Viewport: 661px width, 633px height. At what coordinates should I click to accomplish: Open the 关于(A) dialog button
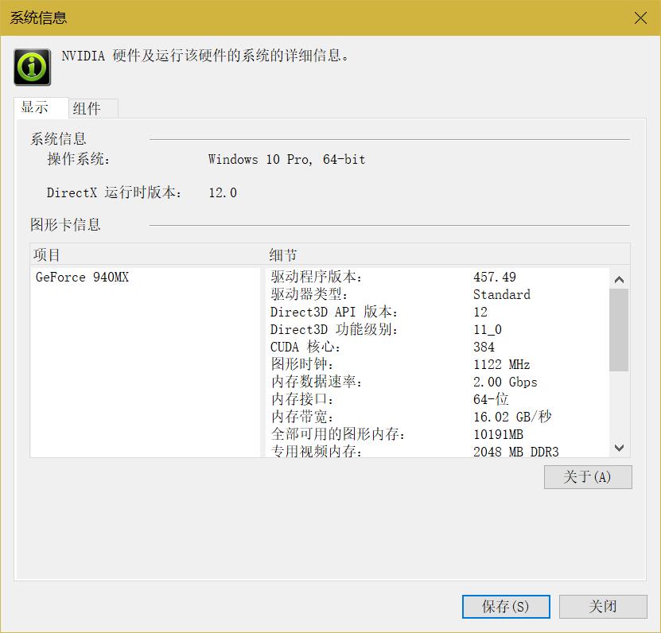(588, 477)
